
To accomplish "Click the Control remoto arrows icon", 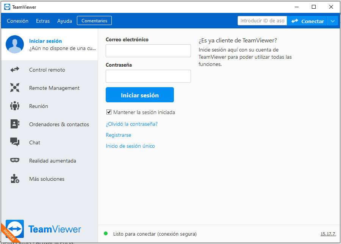I will click(15, 70).
